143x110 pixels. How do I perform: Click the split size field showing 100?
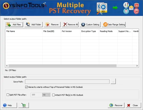pyautogui.click(x=36, y=95)
